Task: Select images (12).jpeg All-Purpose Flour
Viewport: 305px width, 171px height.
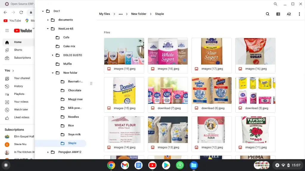Action: (212, 134)
